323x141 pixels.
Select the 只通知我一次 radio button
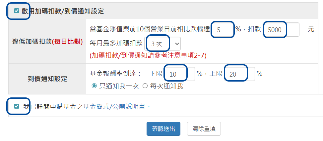tap(94, 86)
